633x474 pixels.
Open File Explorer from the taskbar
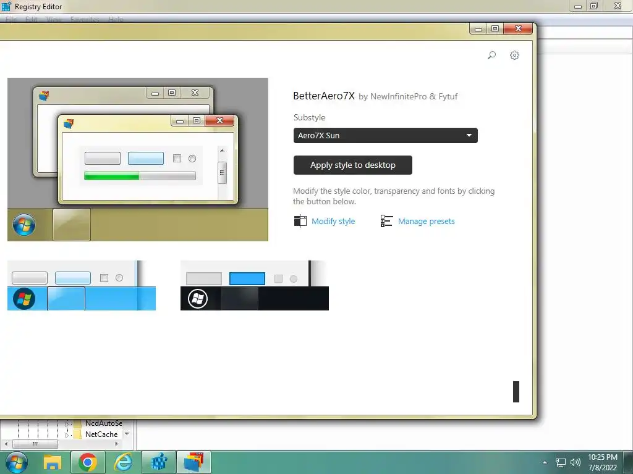(53, 462)
